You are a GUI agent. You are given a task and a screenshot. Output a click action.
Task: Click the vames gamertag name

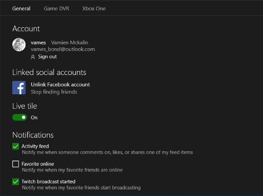click(38, 43)
